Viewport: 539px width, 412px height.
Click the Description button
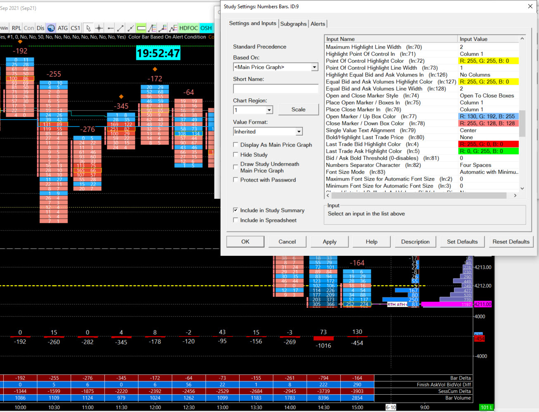(416, 242)
